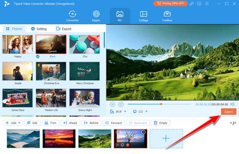Image resolution: width=239 pixels, height=154 pixels.
Task: Click the checkmark next to Blank
Action: (x=38, y=57)
